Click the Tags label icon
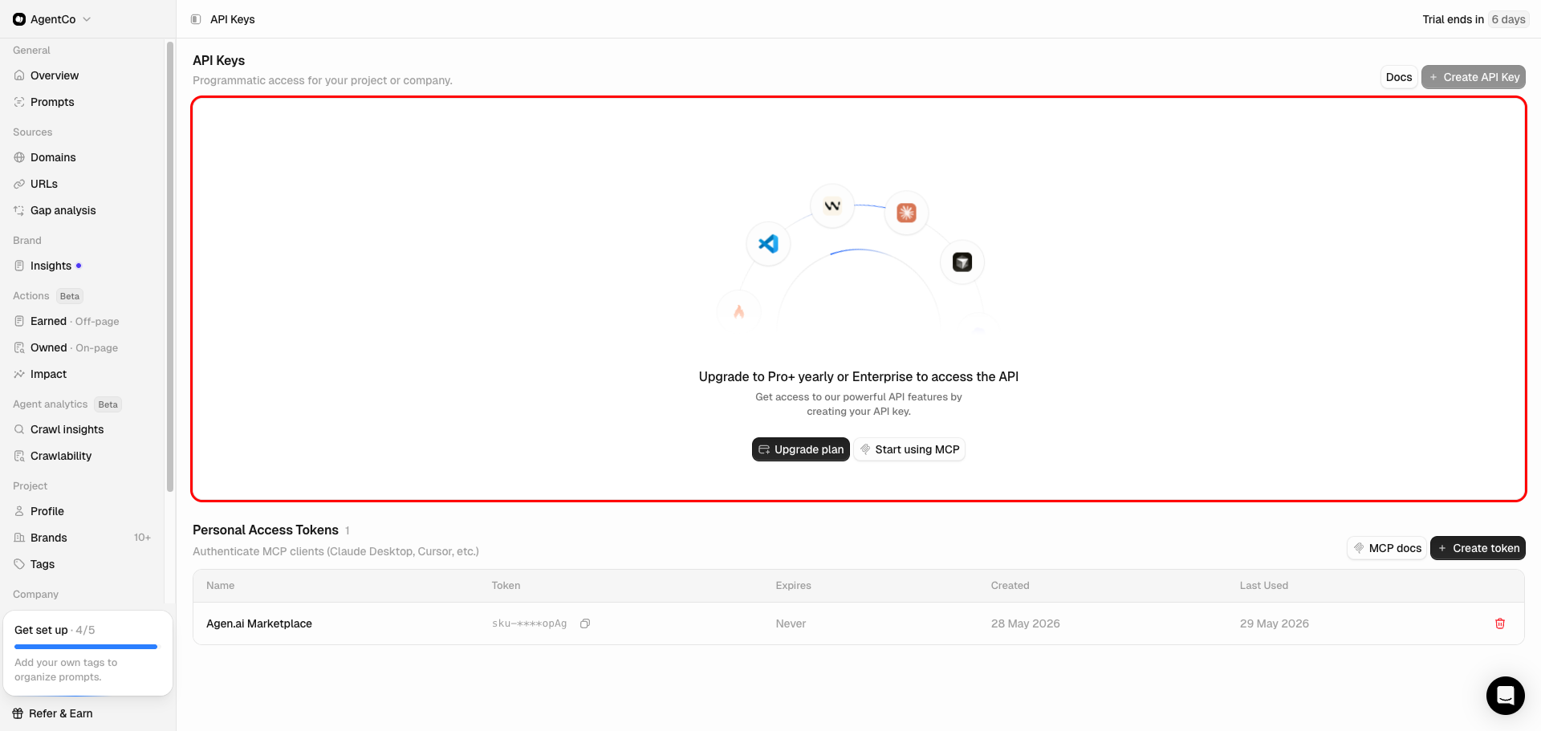The width and height of the screenshot is (1541, 731). tap(19, 564)
